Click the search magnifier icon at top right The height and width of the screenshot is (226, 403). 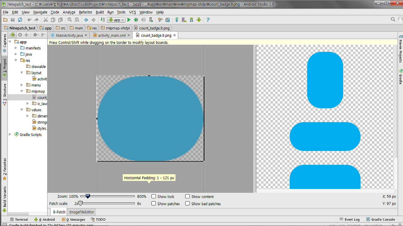click(x=393, y=19)
